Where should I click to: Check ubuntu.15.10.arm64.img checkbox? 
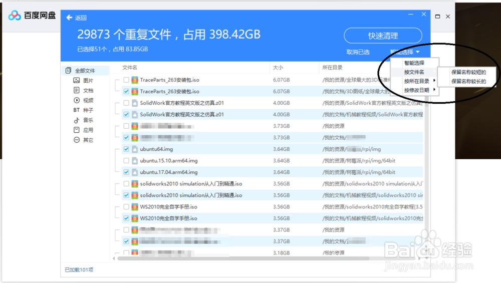click(126, 161)
